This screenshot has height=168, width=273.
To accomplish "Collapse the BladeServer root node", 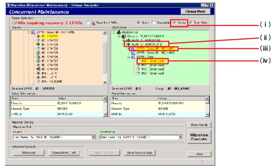I will pos(114,32).
